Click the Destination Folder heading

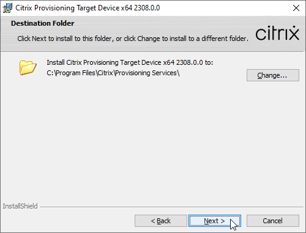coord(43,23)
